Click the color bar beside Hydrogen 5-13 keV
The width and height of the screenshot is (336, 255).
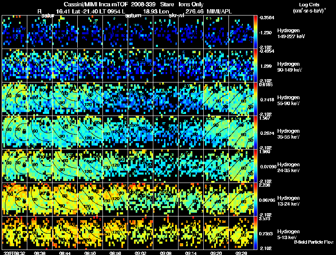click(255, 233)
